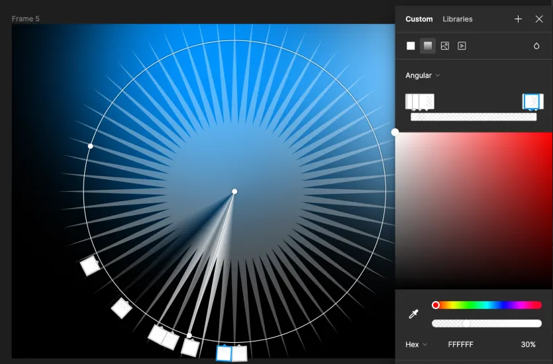Image resolution: width=553 pixels, height=364 pixels.
Task: Select the solid fill type icon
Action: [x=411, y=46]
